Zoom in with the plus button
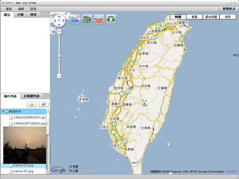Screen dimensions: 239x179 pos(59,32)
